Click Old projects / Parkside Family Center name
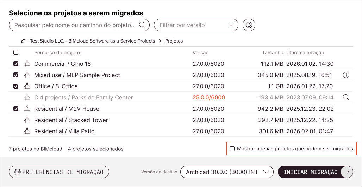 83,97
